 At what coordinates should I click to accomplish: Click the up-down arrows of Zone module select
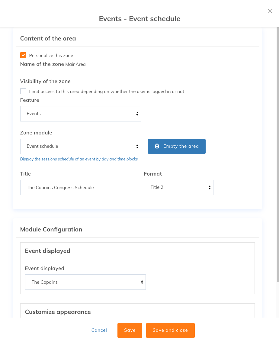(137, 146)
